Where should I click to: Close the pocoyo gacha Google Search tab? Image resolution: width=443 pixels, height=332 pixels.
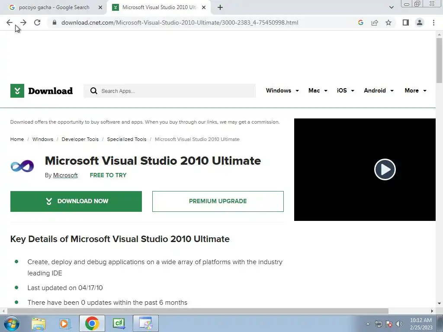100,8
